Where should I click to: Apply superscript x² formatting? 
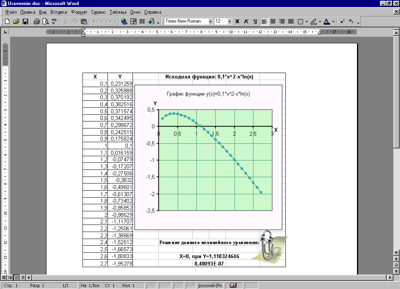click(343, 21)
